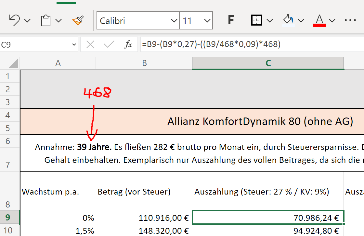Image resolution: width=364 pixels, height=236 pixels.
Task: Select column A header
Action: point(58,63)
